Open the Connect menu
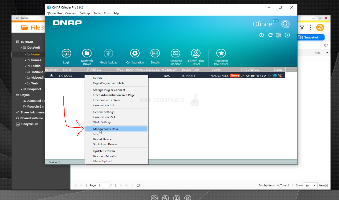The image size is (339, 200). 71,13
